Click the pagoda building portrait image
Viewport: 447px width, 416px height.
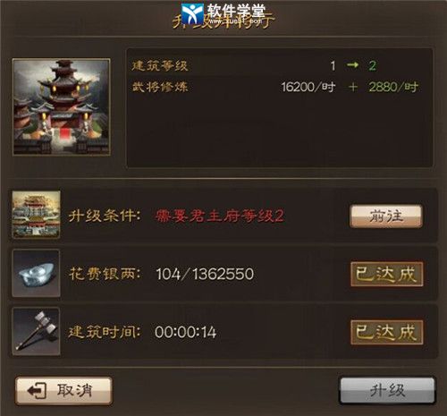coord(62,107)
